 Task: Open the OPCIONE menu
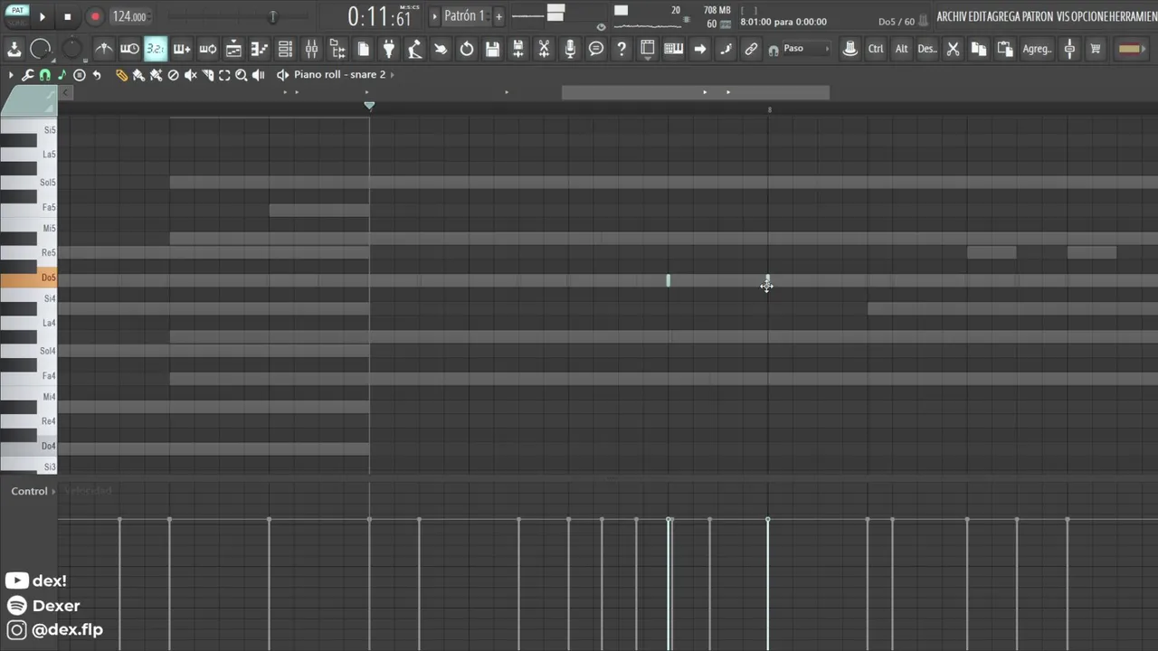[x=1089, y=16]
